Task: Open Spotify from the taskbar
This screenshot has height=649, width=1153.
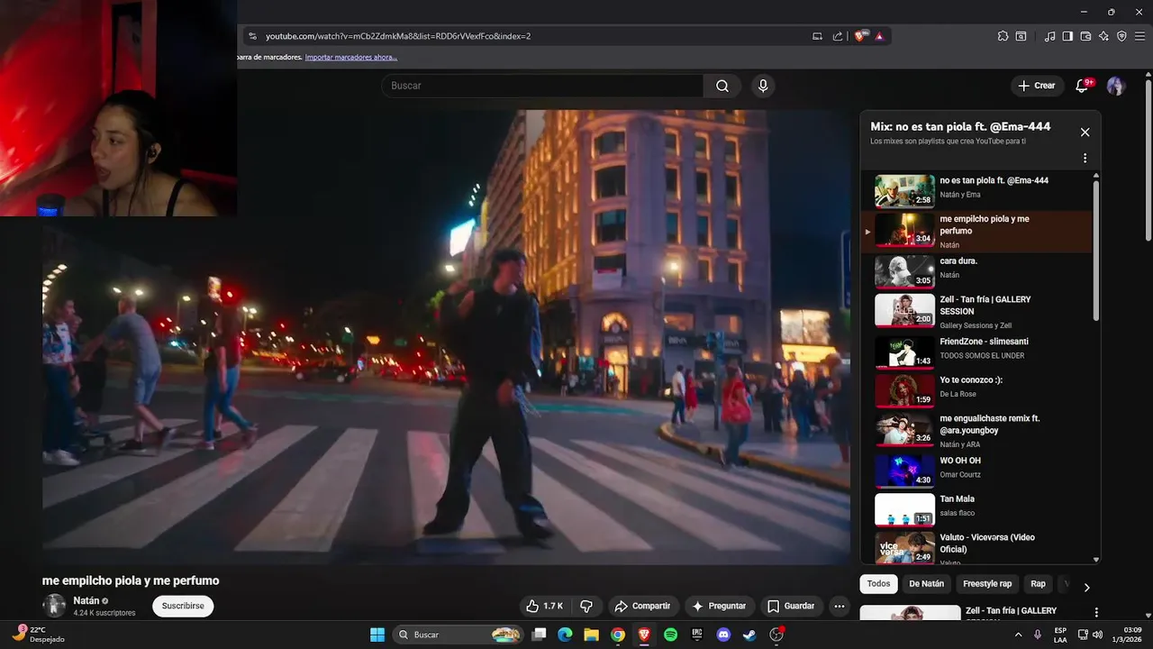Action: coord(670,635)
